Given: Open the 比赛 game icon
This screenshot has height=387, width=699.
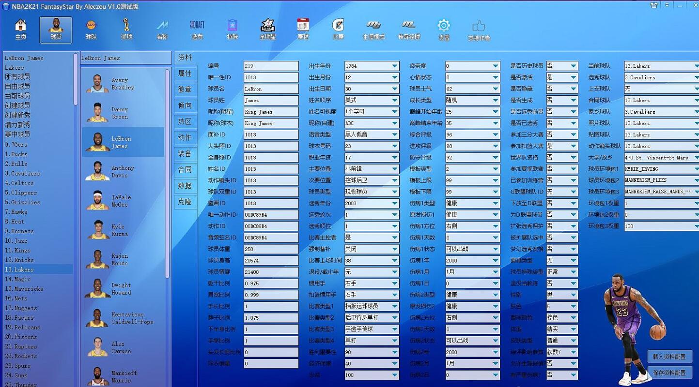Looking at the screenshot, I should tap(338, 30).
